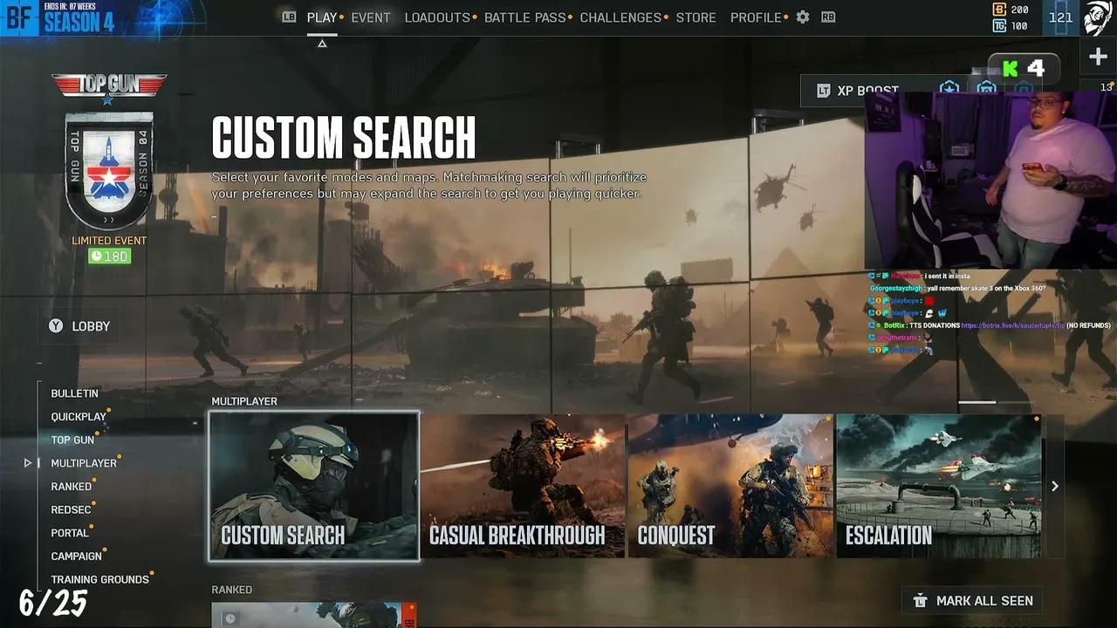Select REDSEC in the side menu
This screenshot has height=628, width=1117.
click(71, 510)
